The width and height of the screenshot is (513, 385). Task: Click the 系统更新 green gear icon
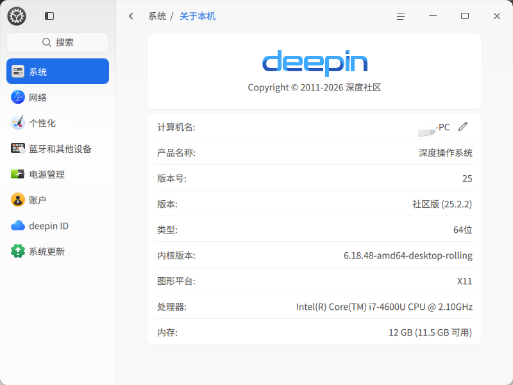click(x=18, y=251)
